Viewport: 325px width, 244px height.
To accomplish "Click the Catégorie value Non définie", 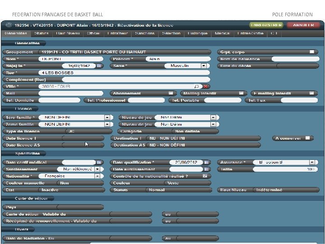I will click(195, 131).
